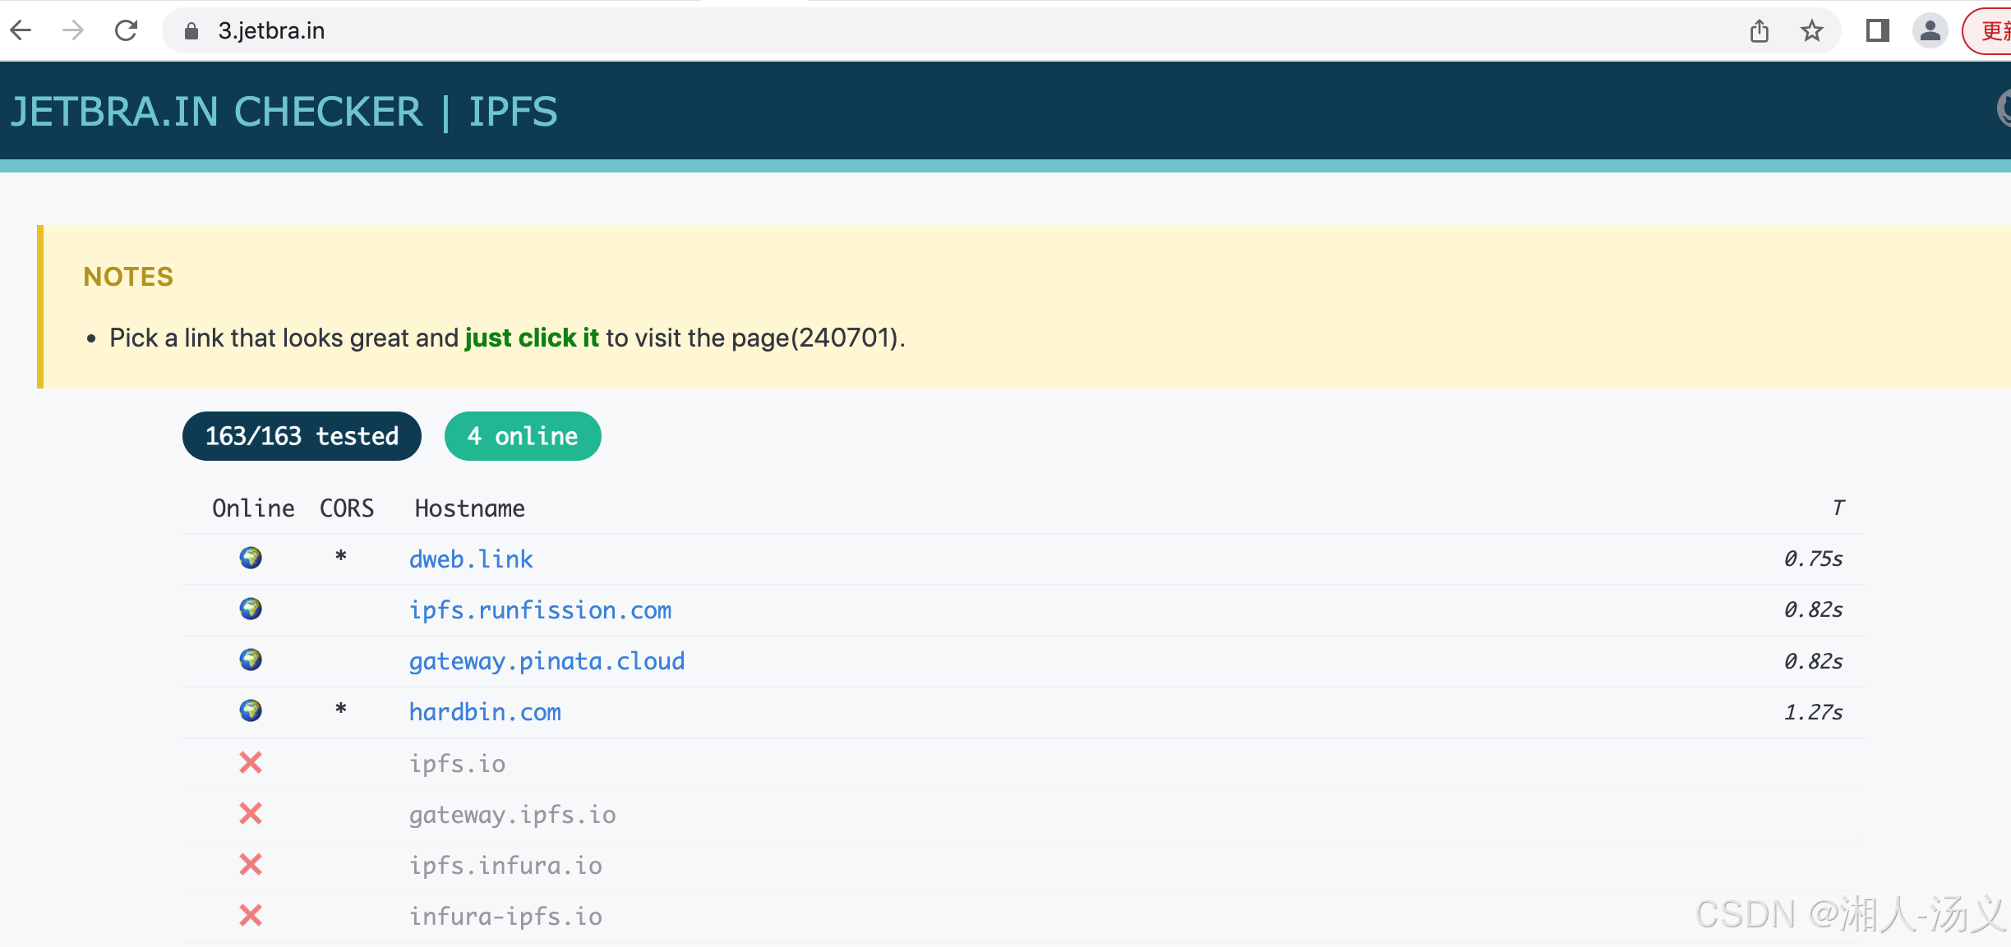Visit gateway.pinata.cloud link
This screenshot has width=2011, height=947.
tap(547, 661)
